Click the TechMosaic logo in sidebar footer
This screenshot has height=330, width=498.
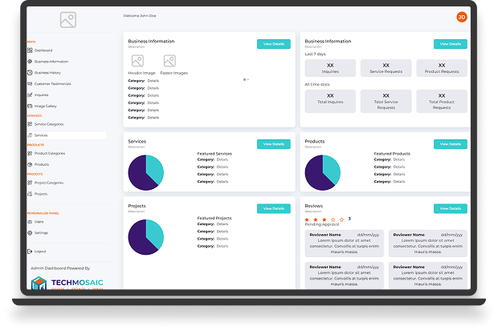(x=67, y=283)
